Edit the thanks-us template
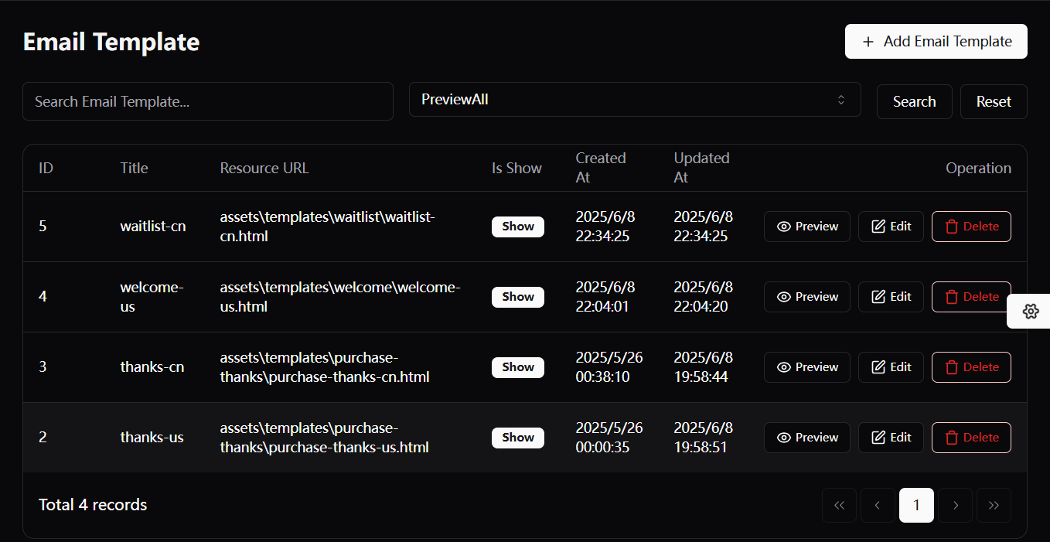The height and width of the screenshot is (542, 1050). (x=891, y=438)
